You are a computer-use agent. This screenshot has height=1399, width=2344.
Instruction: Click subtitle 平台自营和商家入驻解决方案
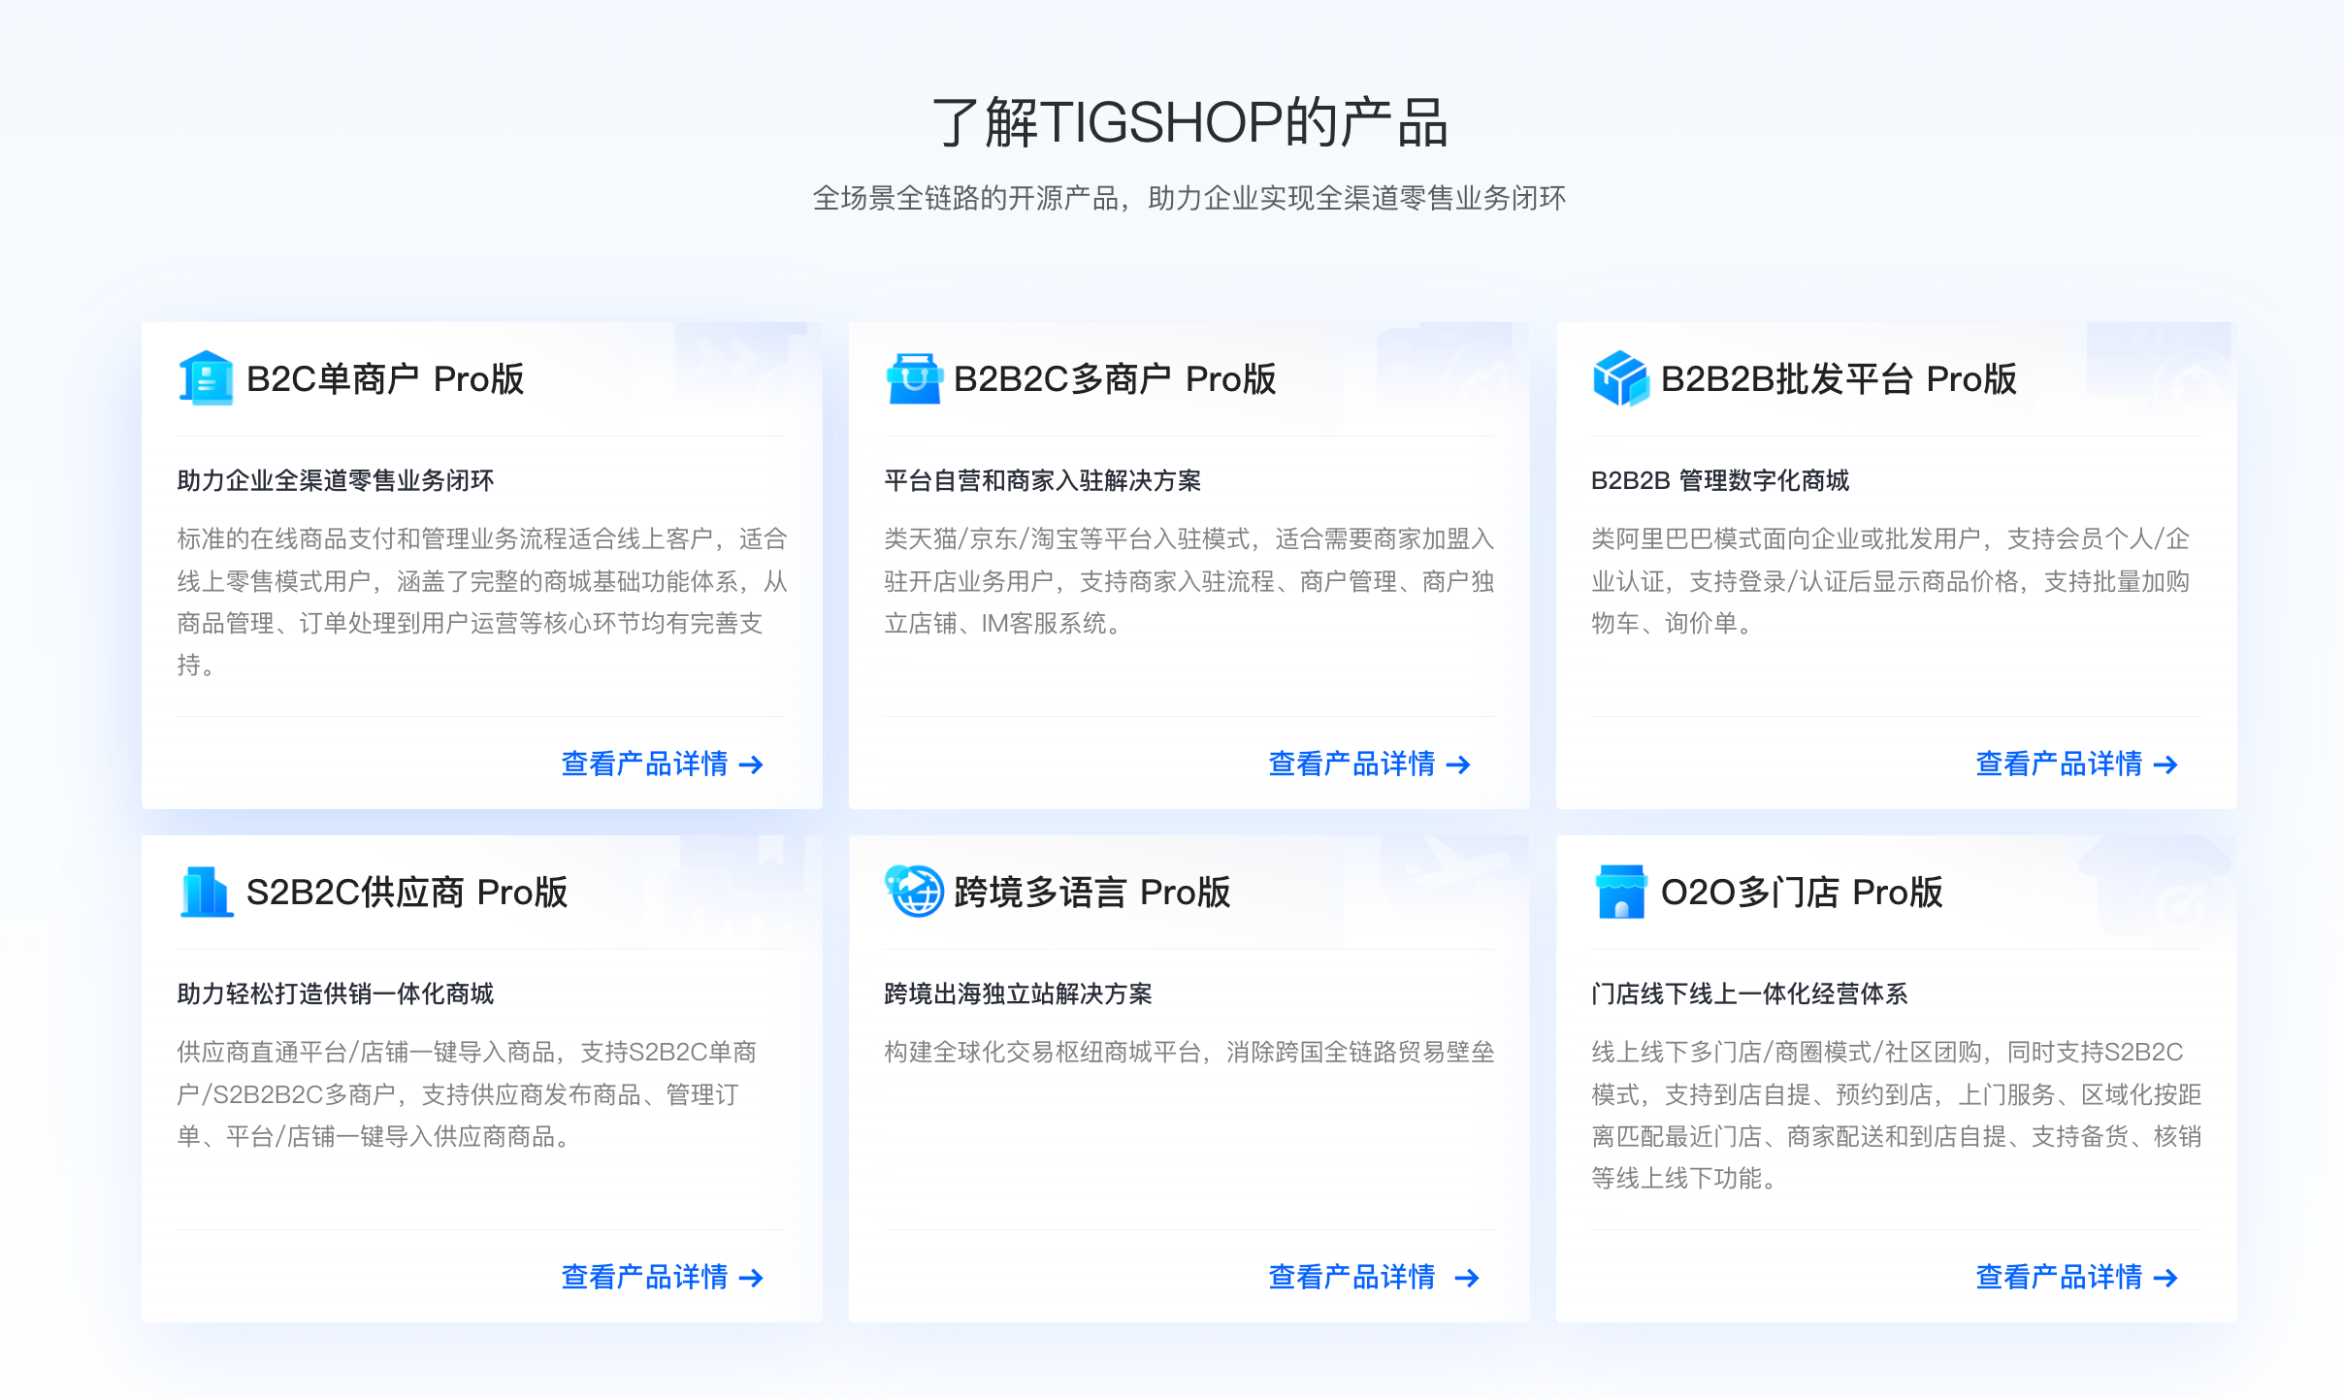(1043, 480)
